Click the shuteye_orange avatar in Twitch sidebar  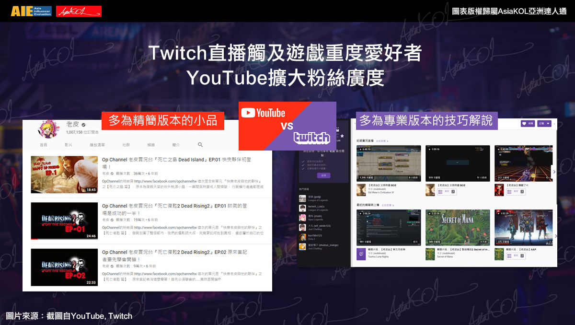tap(302, 246)
